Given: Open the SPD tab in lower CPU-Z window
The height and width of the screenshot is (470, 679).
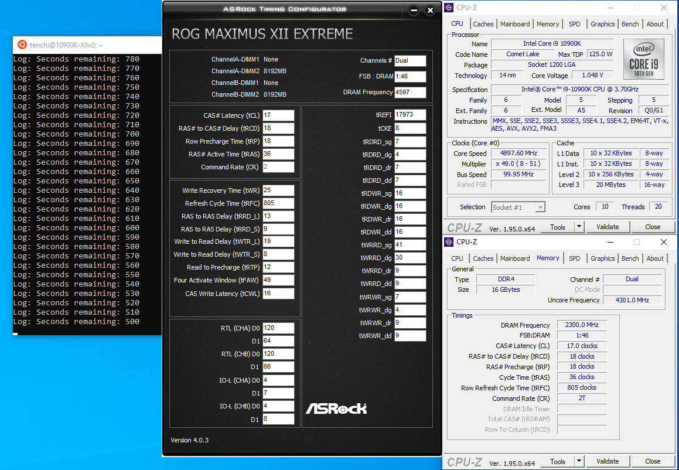Looking at the screenshot, I should tap(575, 258).
